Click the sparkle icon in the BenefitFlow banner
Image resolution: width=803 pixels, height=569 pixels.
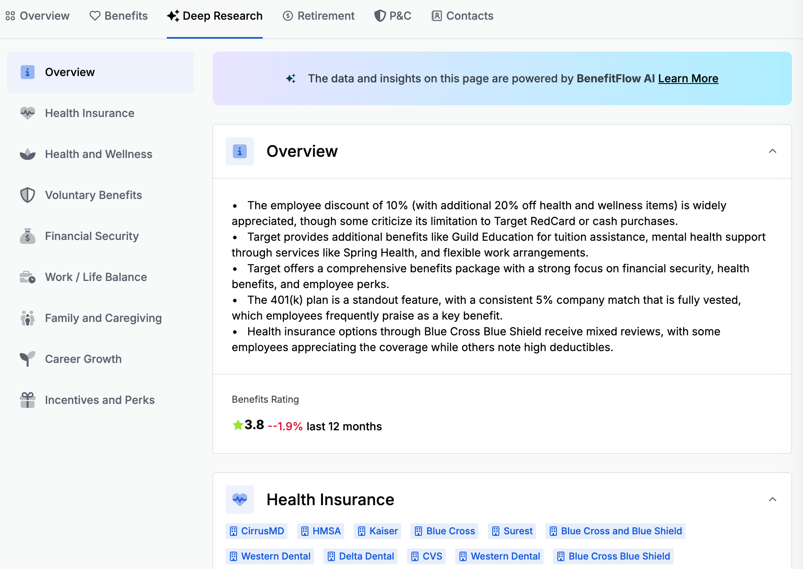(291, 78)
